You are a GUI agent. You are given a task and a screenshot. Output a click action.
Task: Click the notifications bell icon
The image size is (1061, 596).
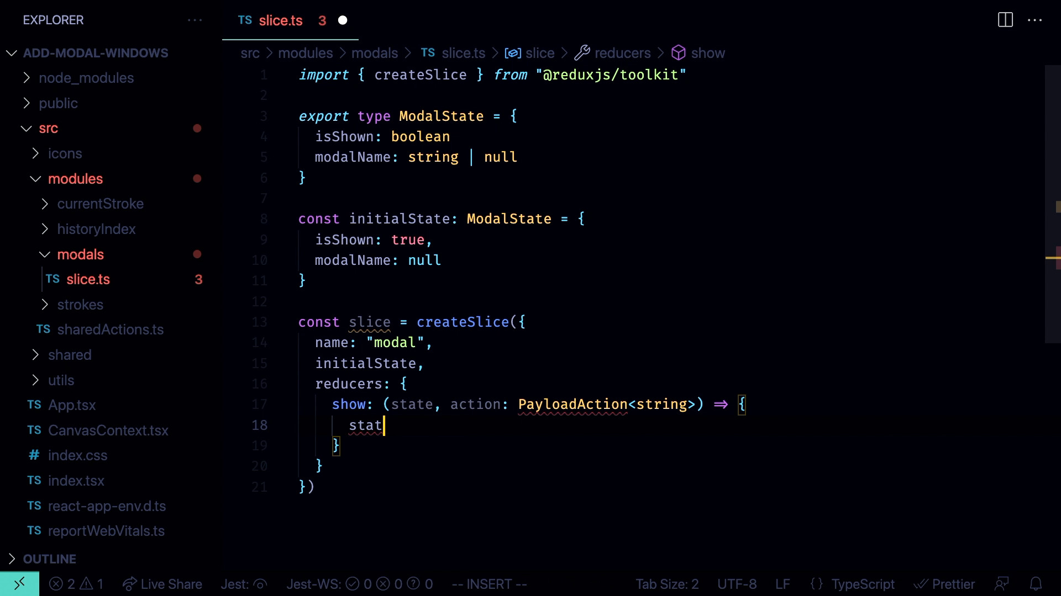[x=1036, y=584]
